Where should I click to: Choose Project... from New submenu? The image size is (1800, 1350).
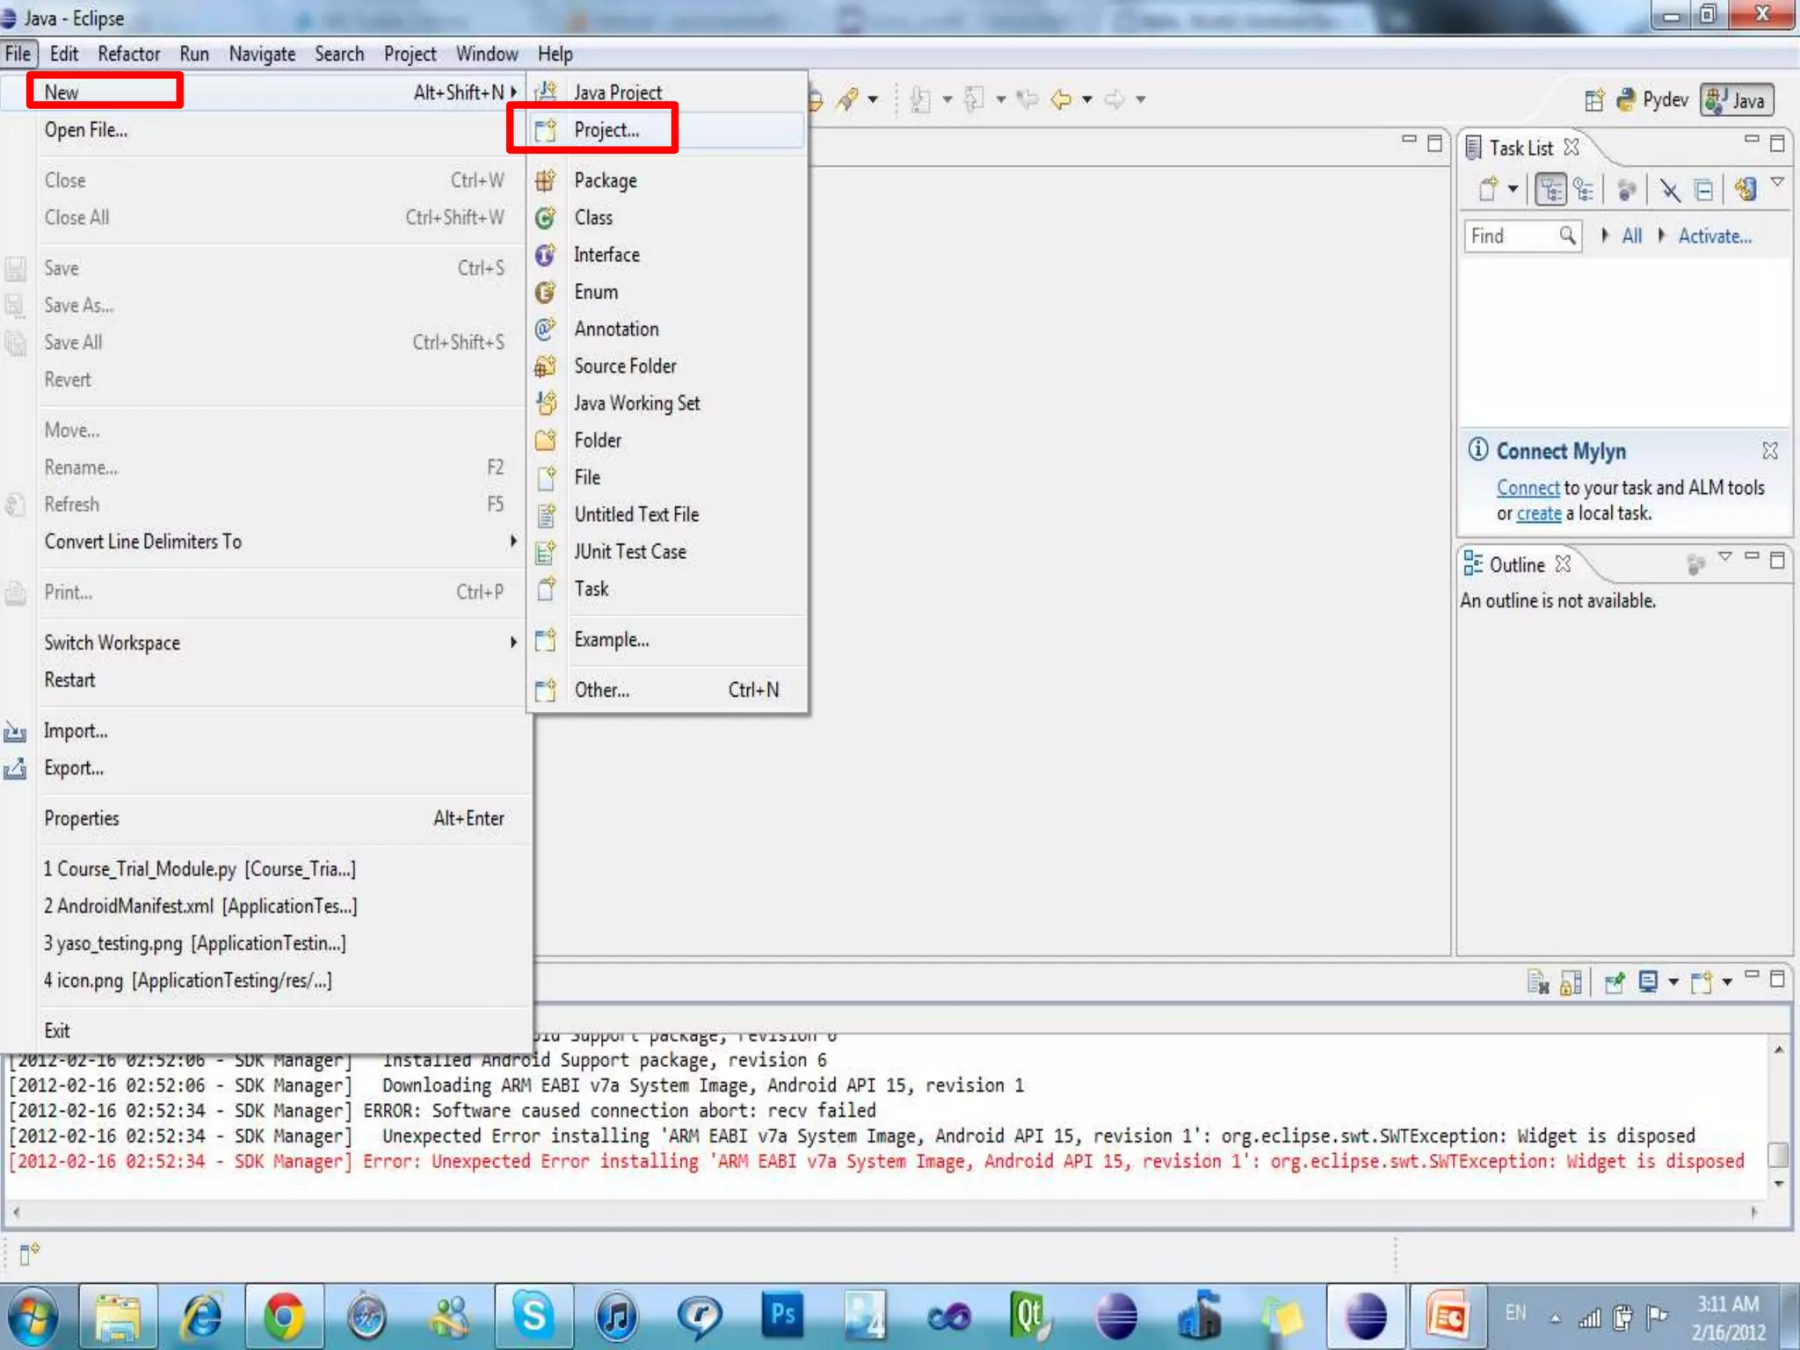point(606,130)
